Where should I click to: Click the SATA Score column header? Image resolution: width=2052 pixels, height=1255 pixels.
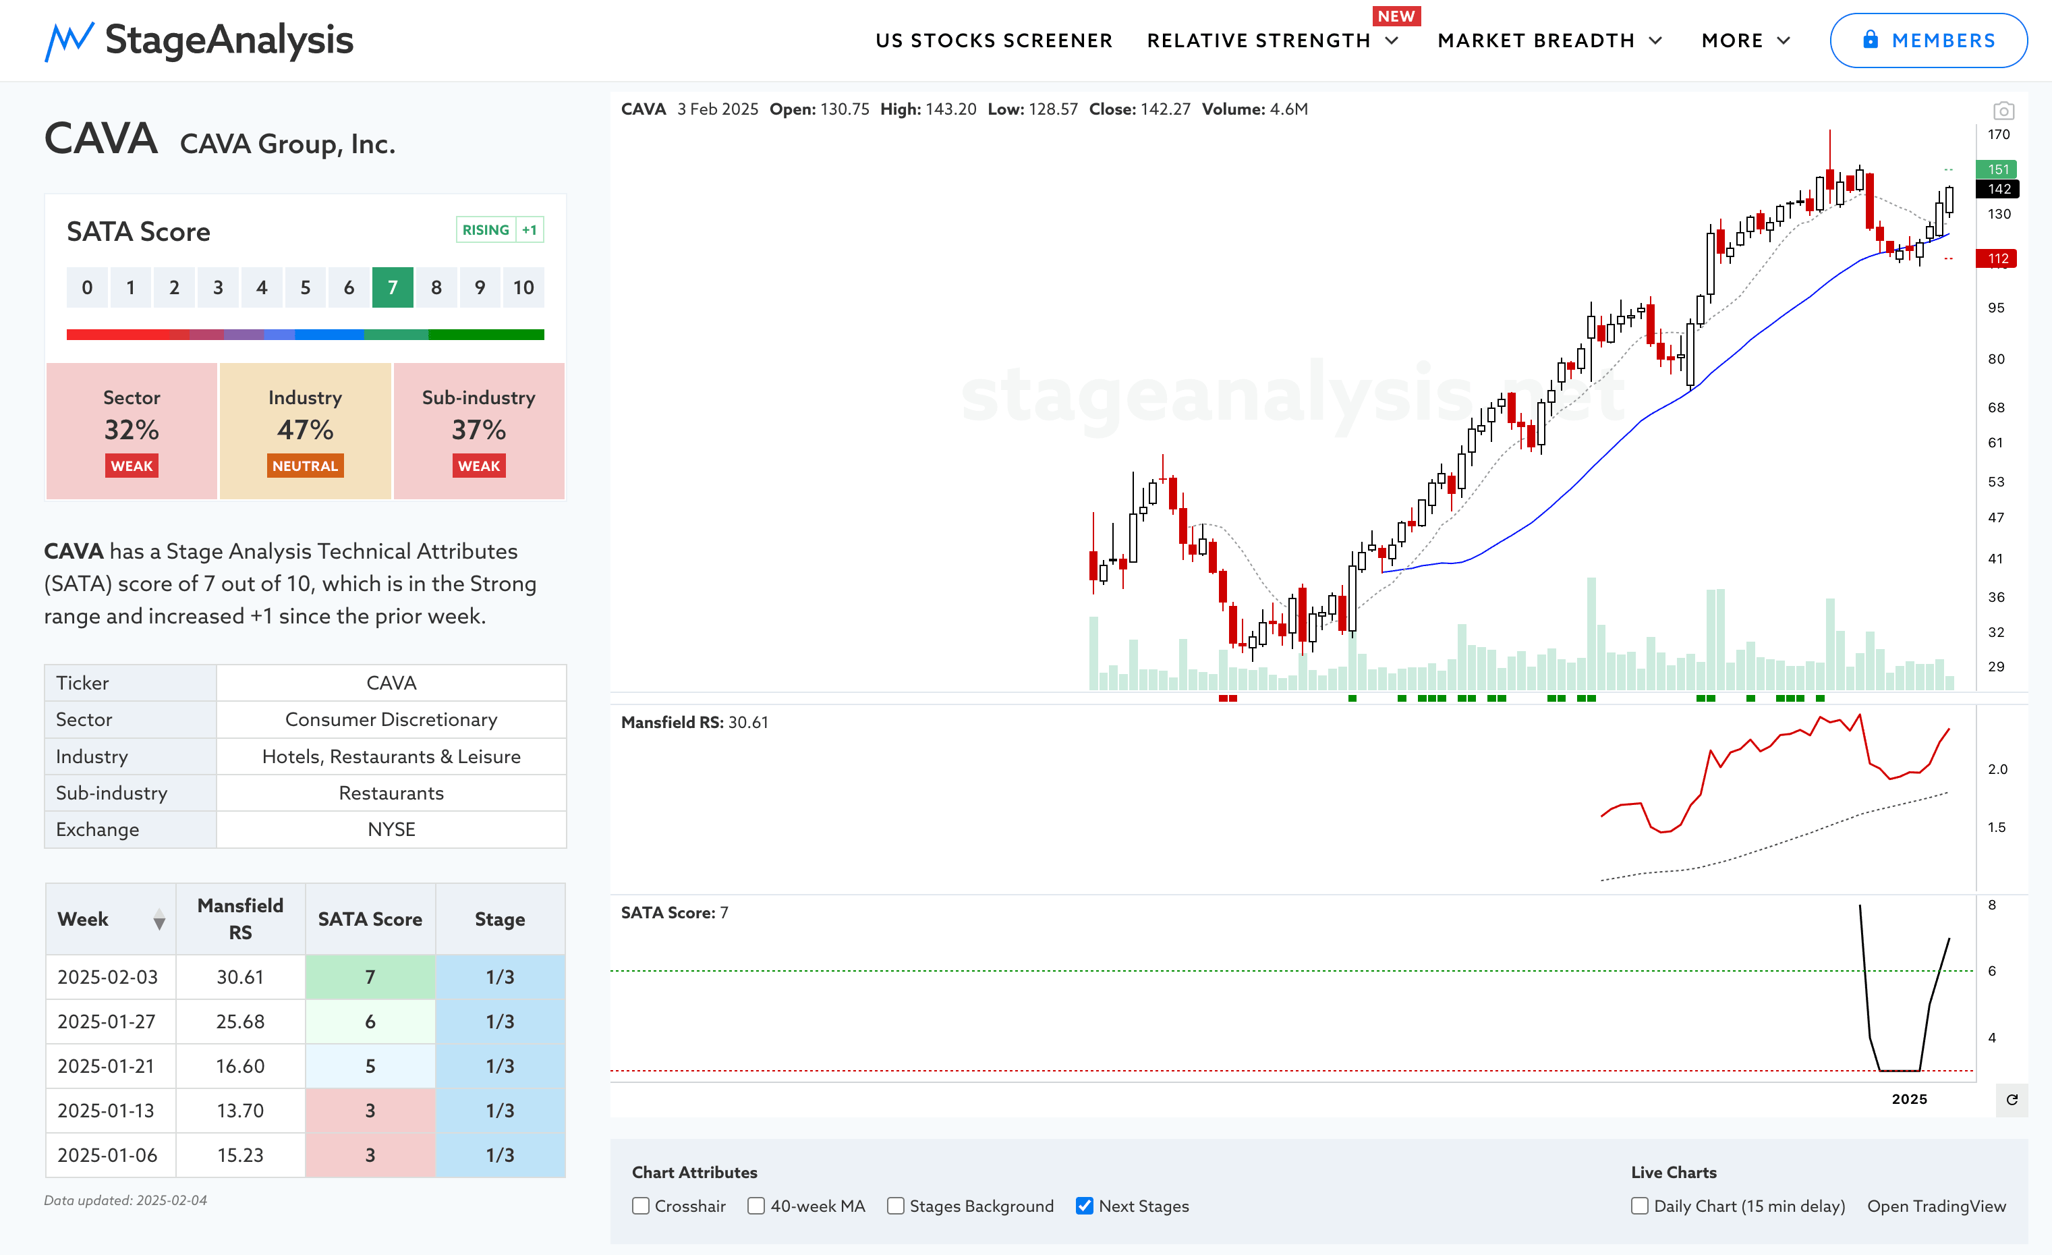[x=370, y=920]
